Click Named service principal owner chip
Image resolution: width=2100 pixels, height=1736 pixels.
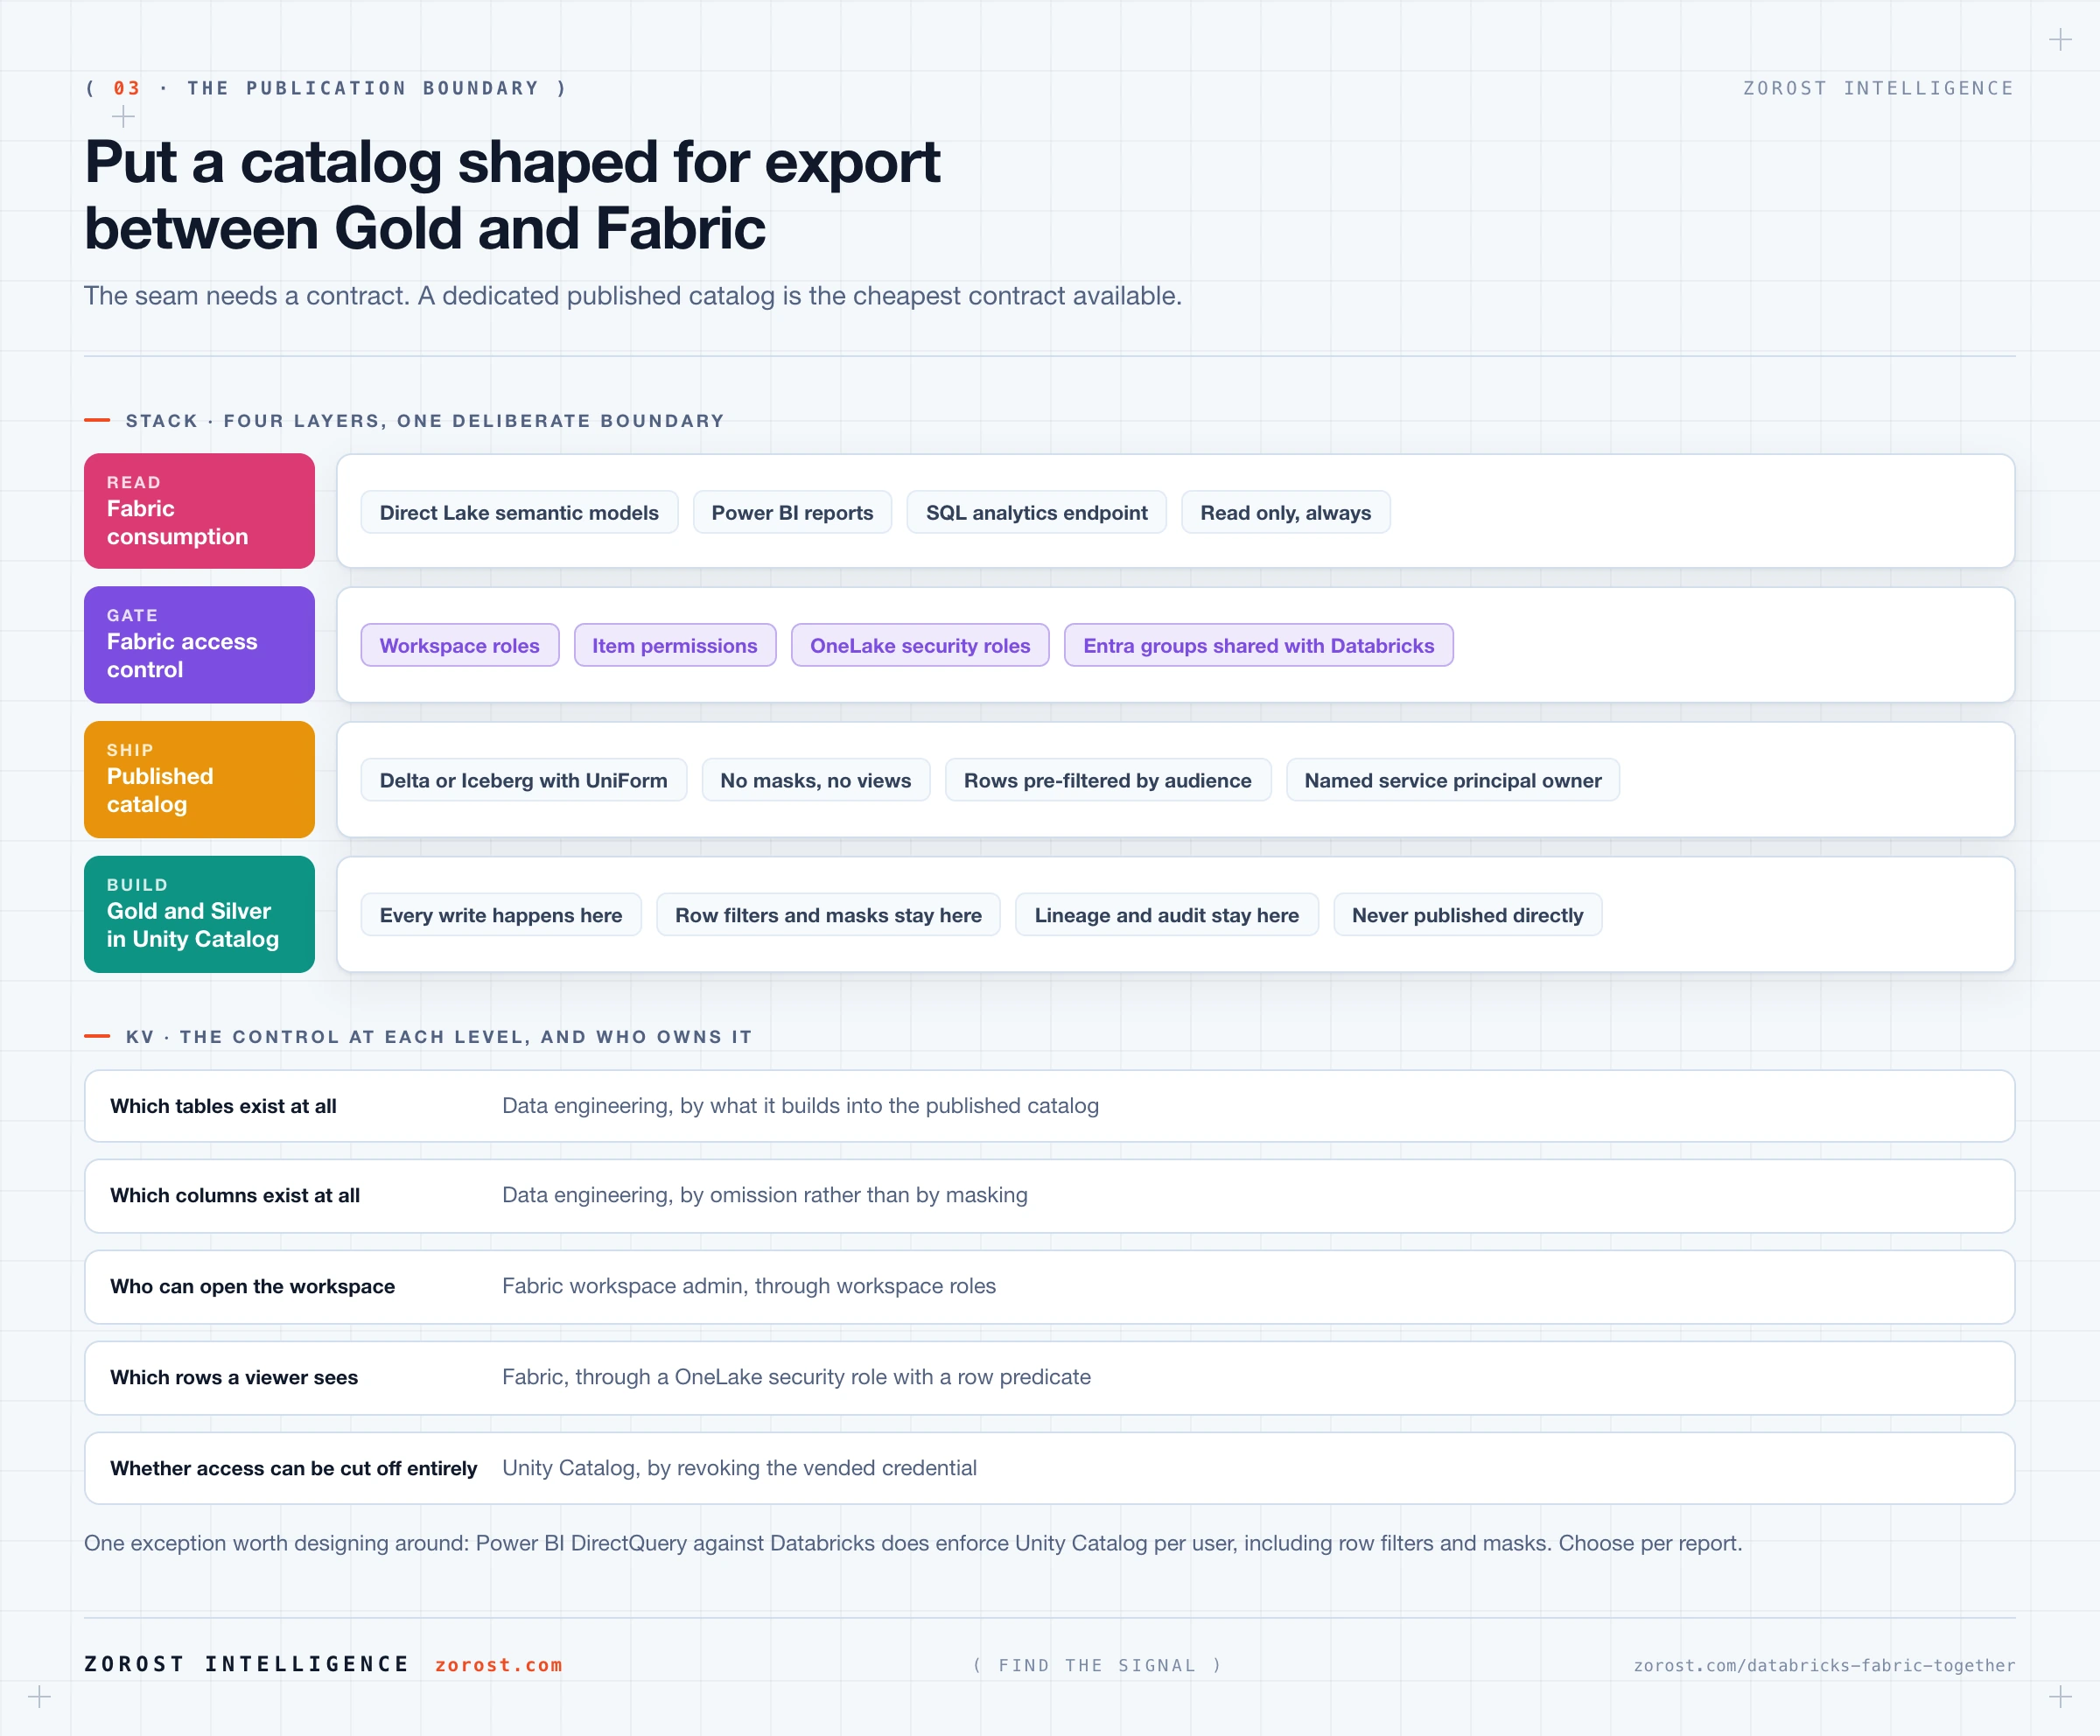(1452, 780)
